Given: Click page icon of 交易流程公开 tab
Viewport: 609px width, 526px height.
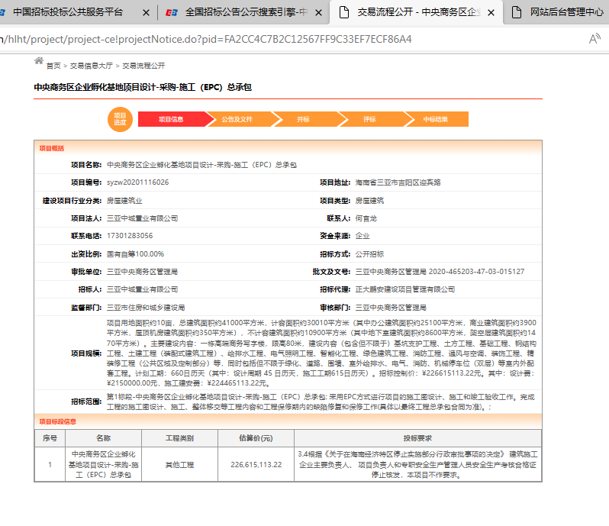Looking at the screenshot, I should (x=344, y=12).
